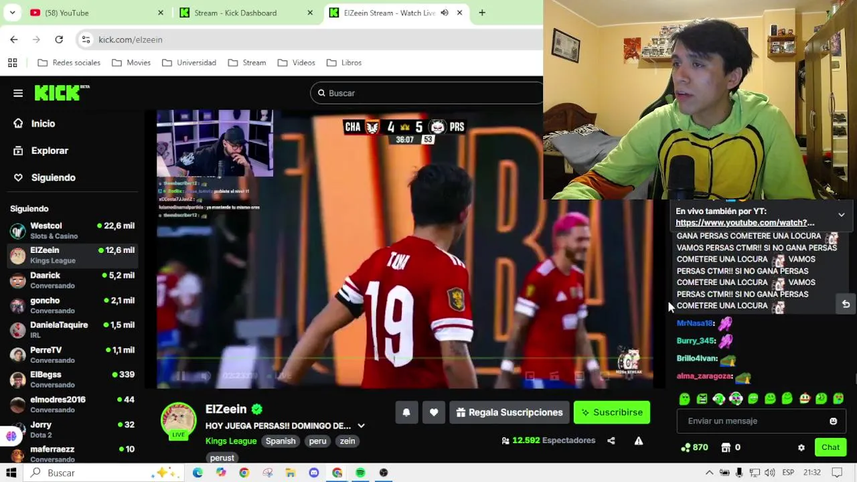Open chat settings gear icon

801,447
